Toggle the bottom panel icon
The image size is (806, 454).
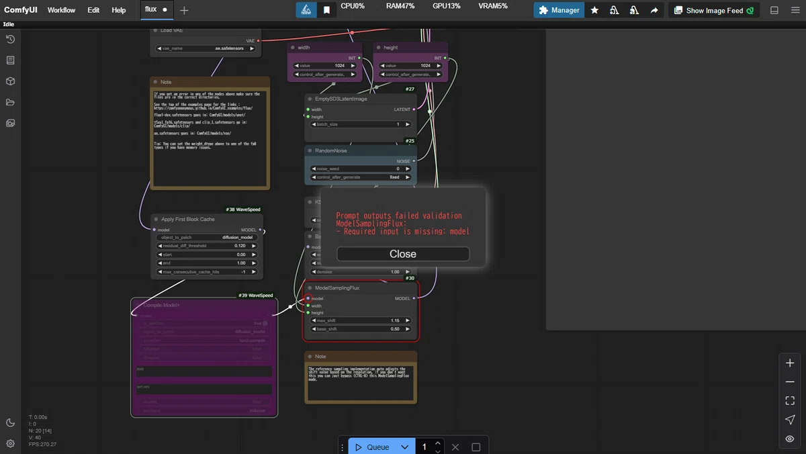pos(774,10)
